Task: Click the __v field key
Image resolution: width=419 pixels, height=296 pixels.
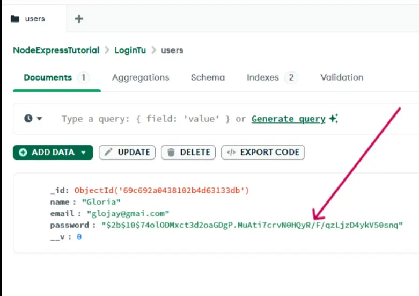Action: coord(57,237)
